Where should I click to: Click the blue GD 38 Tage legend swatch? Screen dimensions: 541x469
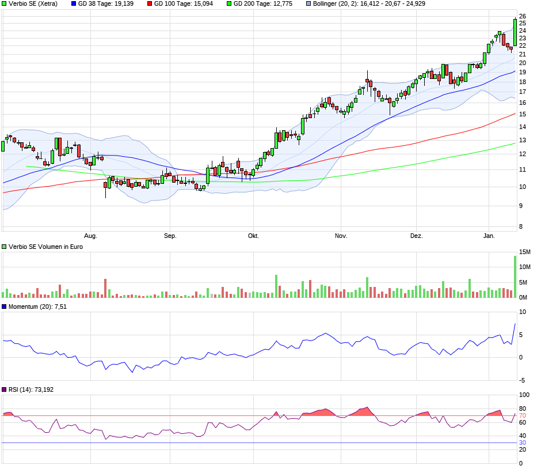73,3
